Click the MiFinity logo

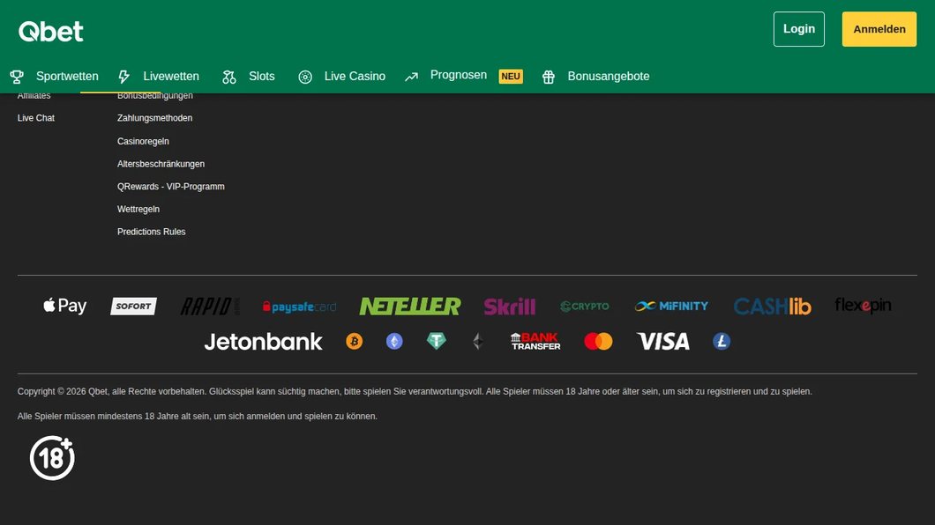coord(671,306)
